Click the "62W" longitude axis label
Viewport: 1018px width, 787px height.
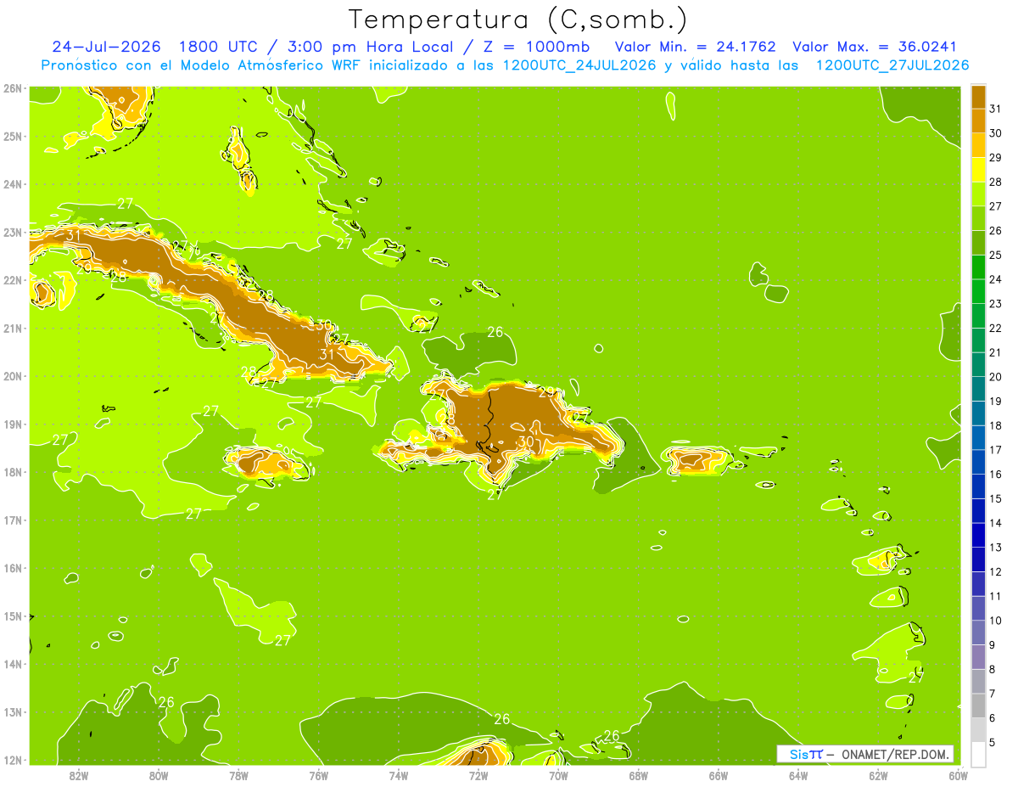(x=878, y=775)
